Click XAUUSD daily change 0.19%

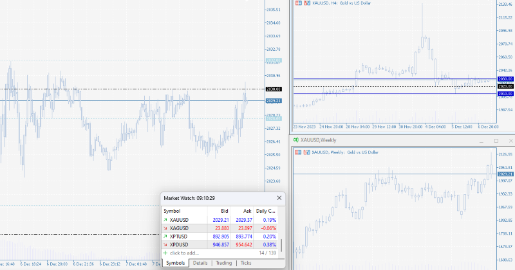(269, 220)
